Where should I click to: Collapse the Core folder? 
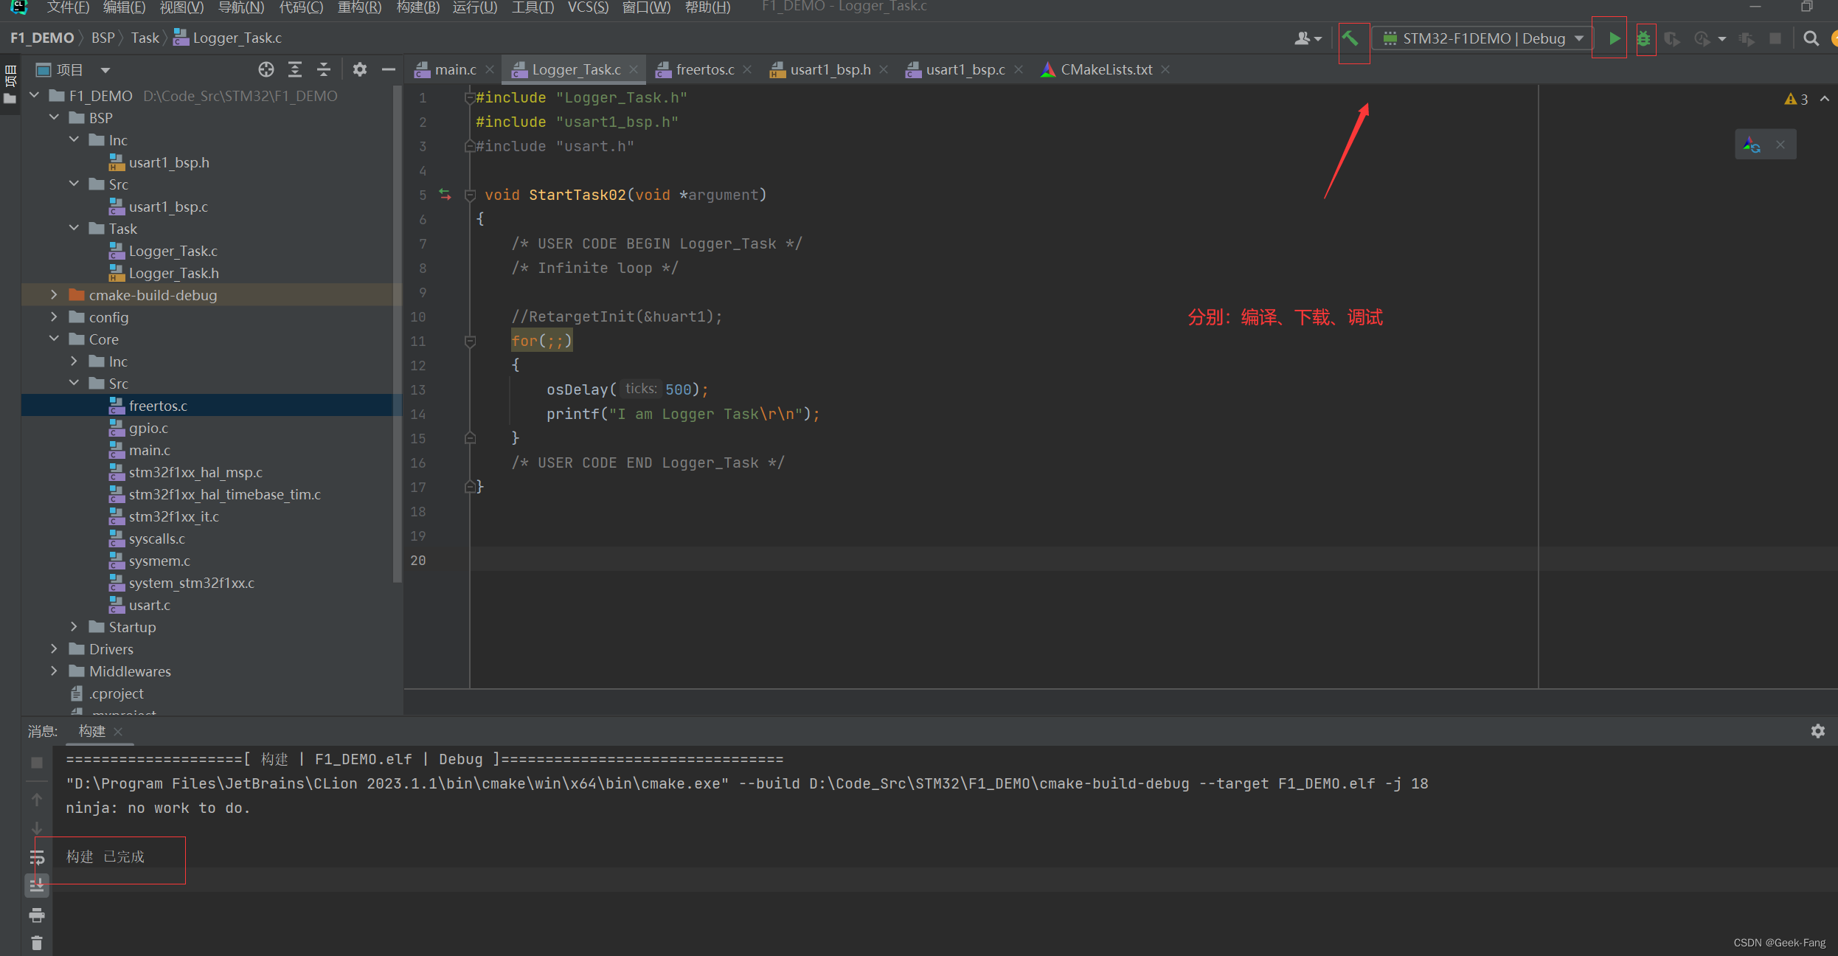point(54,339)
